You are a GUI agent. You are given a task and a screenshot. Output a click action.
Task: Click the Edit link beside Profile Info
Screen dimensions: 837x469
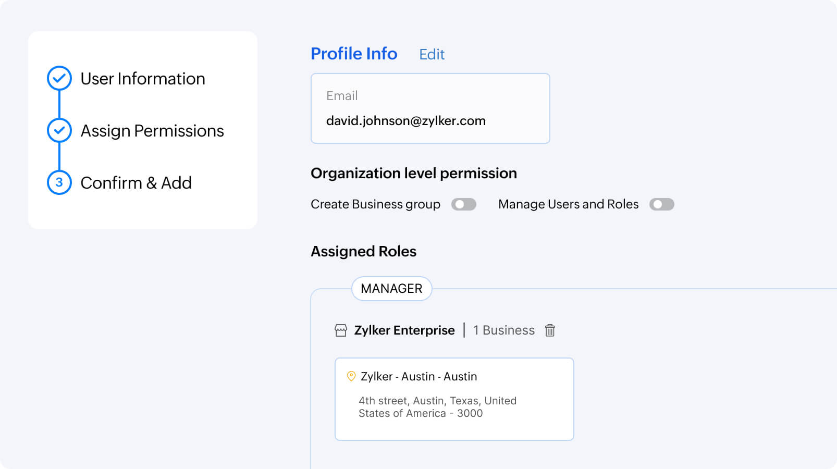point(432,54)
